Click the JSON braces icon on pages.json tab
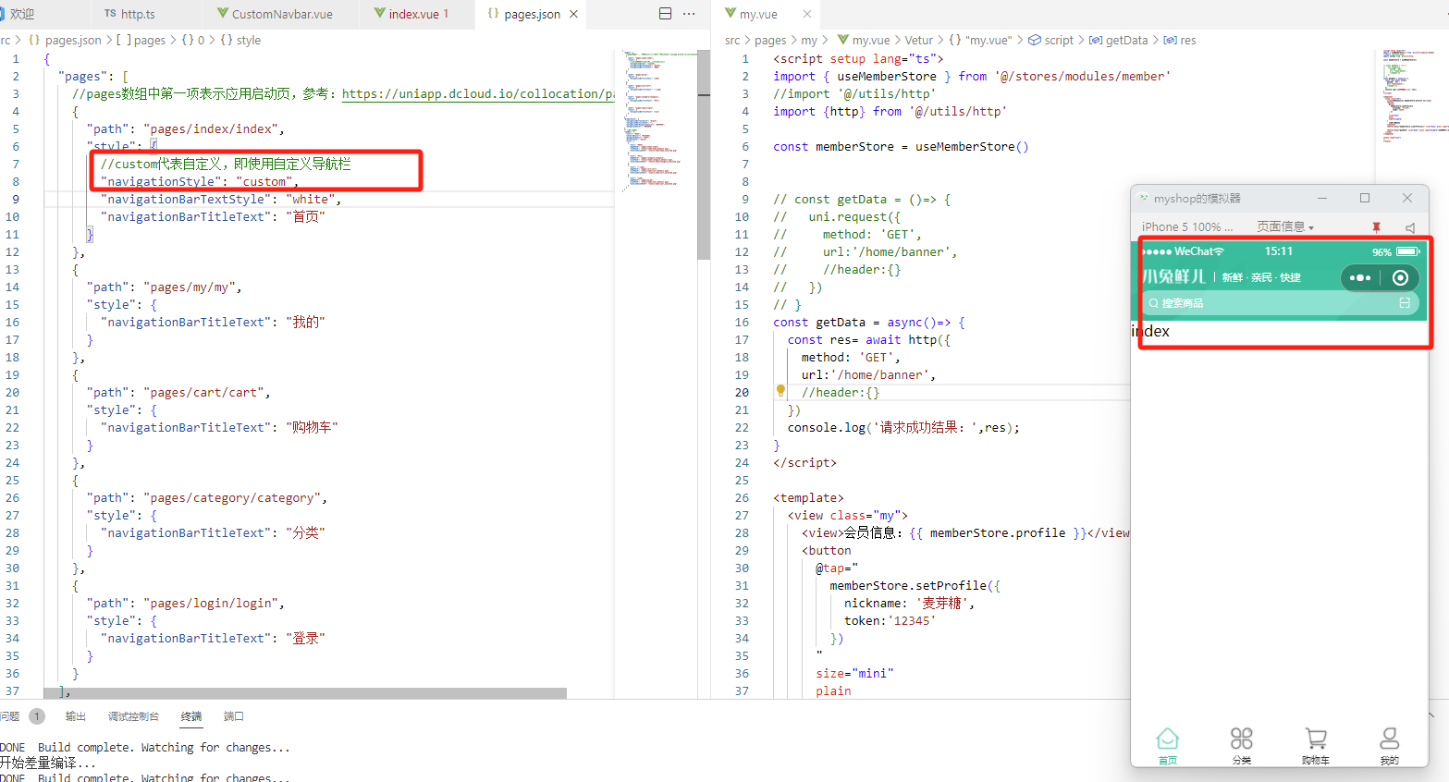Viewport: 1449px width, 782px height. click(493, 14)
